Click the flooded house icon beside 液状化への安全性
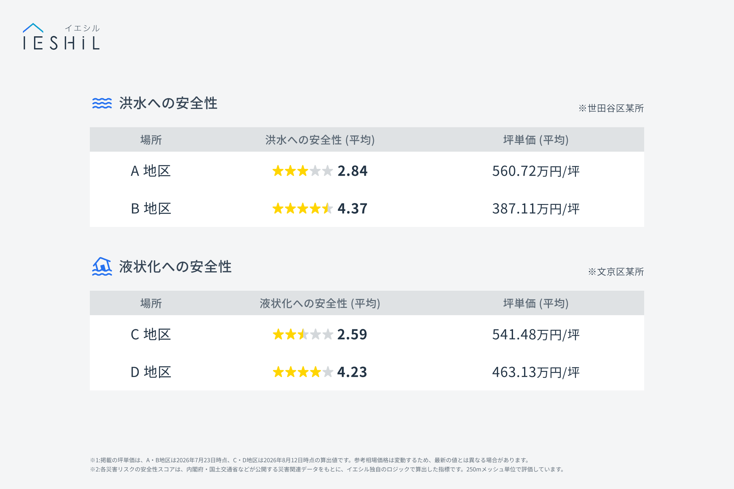734x489 pixels. tap(102, 266)
